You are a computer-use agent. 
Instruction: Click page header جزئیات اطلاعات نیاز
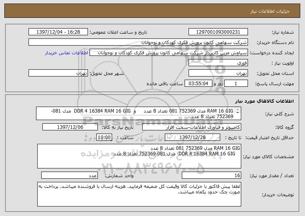pos(270,11)
